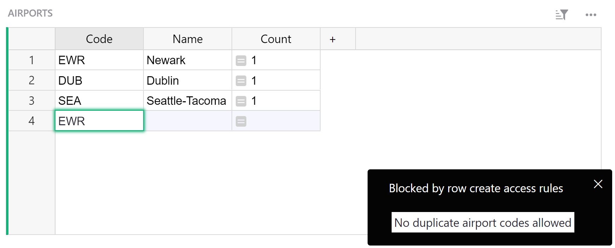The height and width of the screenshot is (248, 615).
Task: Dismiss the access rules notification
Action: 598,184
